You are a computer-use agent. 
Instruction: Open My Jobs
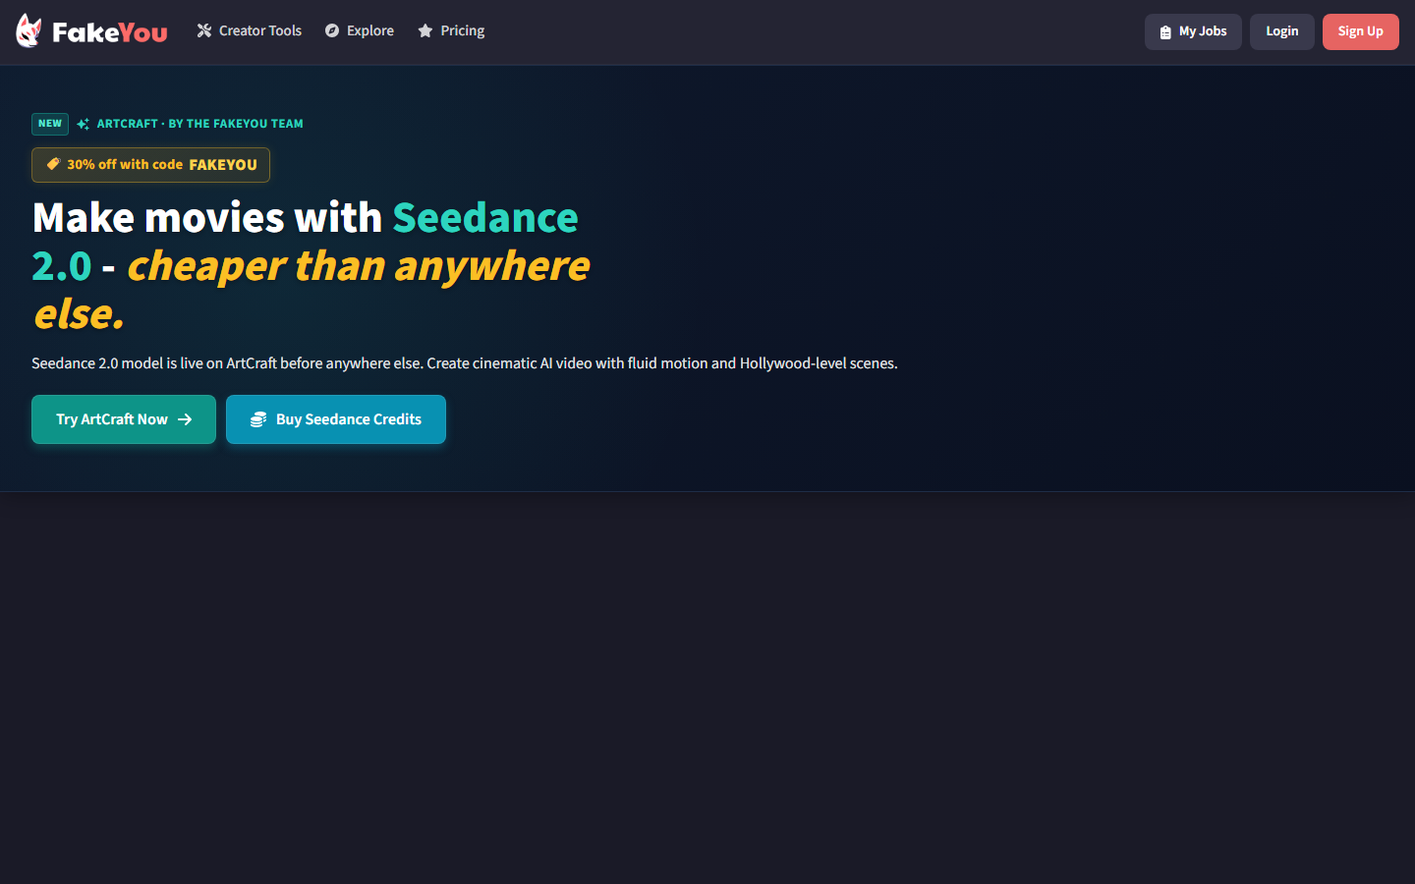click(1193, 31)
